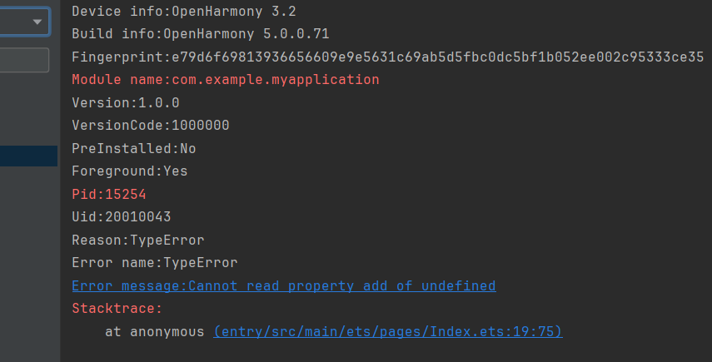Click the Module name com.example.myapplication line

coord(225,80)
